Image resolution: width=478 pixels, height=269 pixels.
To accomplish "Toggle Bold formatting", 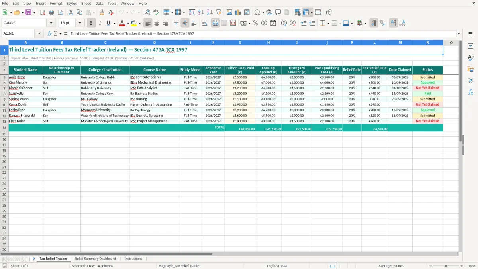I will tap(91, 23).
